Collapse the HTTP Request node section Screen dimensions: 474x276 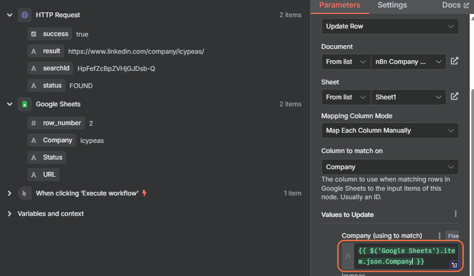pos(10,15)
